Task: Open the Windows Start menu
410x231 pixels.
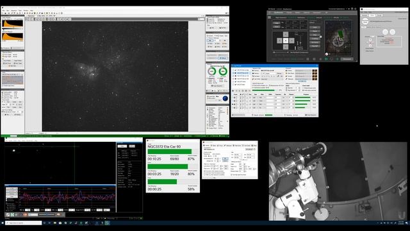Action: (3, 223)
